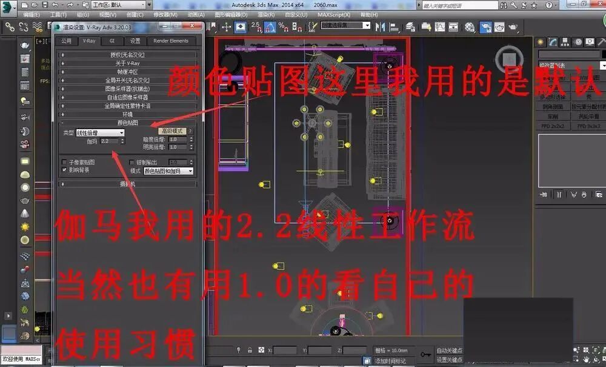Switch to the 公用 tab in Render Setup

click(66, 41)
